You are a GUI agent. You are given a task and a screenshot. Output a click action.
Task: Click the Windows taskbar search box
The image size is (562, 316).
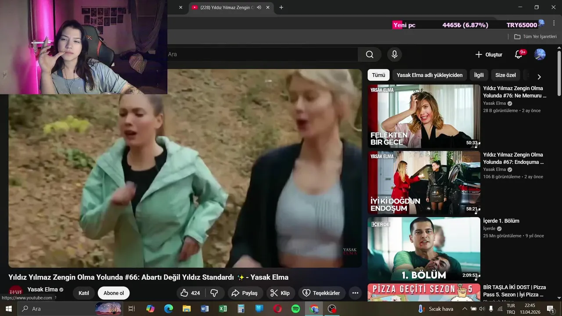tap(70, 309)
